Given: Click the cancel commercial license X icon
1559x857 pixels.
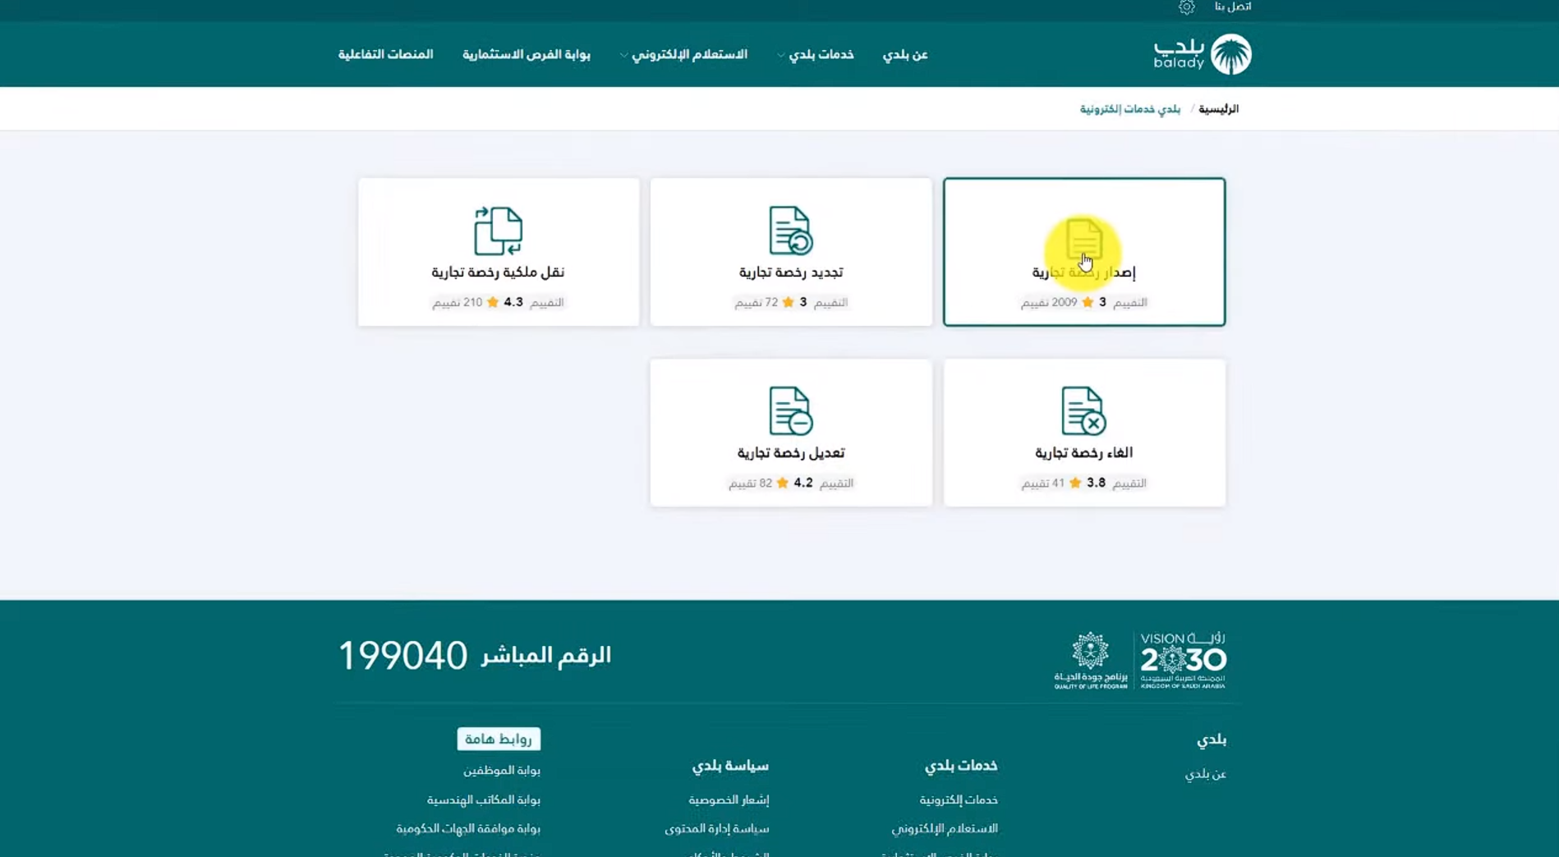Looking at the screenshot, I should 1083,411.
